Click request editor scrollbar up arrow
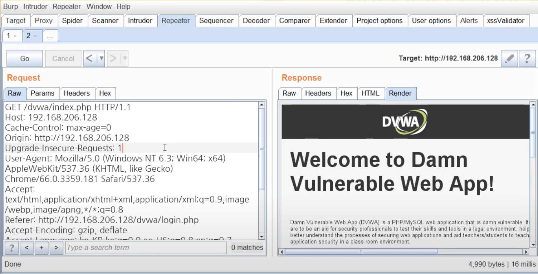Image resolution: width=538 pixels, height=274 pixels. 261,105
